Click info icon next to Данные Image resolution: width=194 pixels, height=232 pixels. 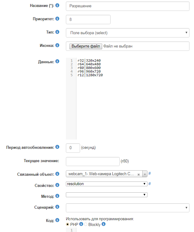click(x=57, y=61)
